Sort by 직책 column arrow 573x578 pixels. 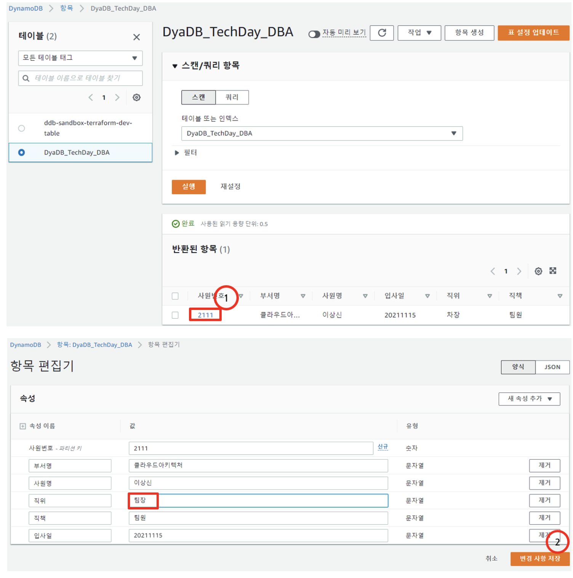click(x=560, y=296)
